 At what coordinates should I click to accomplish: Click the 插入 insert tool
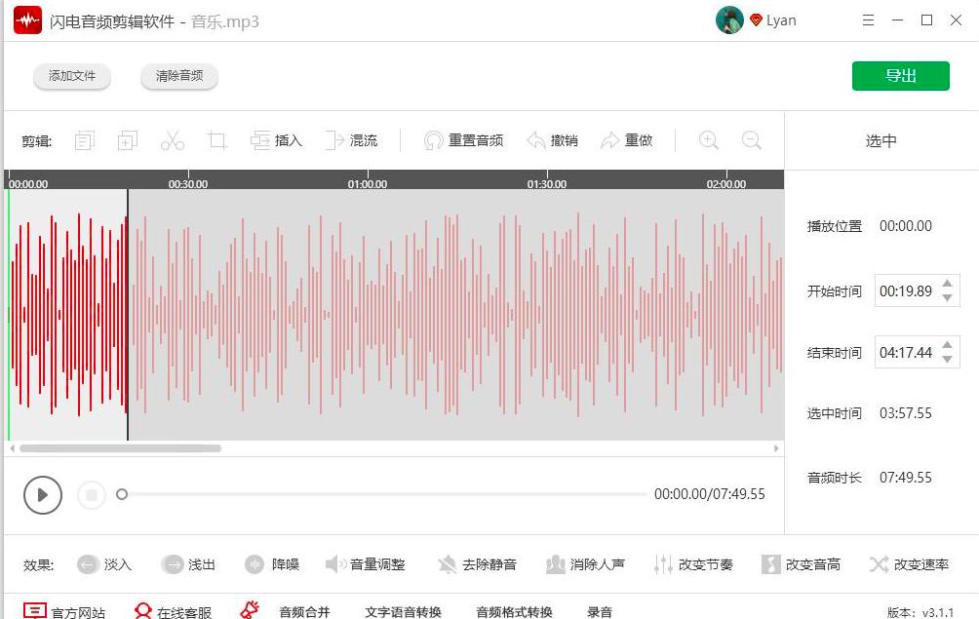click(x=276, y=140)
